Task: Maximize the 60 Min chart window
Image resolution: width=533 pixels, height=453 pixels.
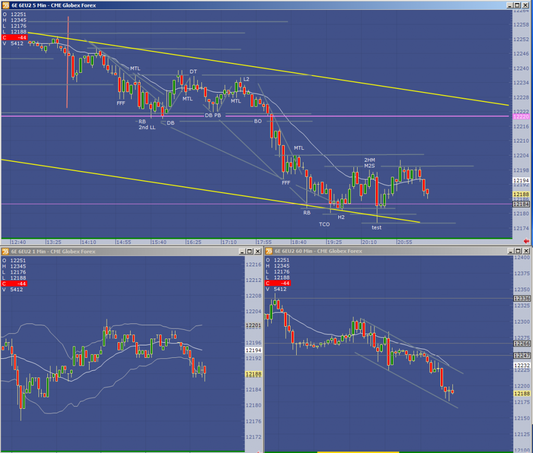Action: pos(519,251)
